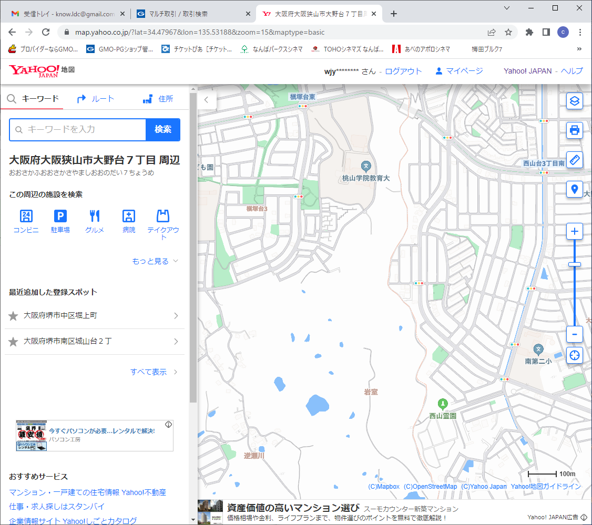Viewport: 592px width, 525px height.
Task: Search nearby convenience stores (コンビニ)
Action: (x=26, y=221)
